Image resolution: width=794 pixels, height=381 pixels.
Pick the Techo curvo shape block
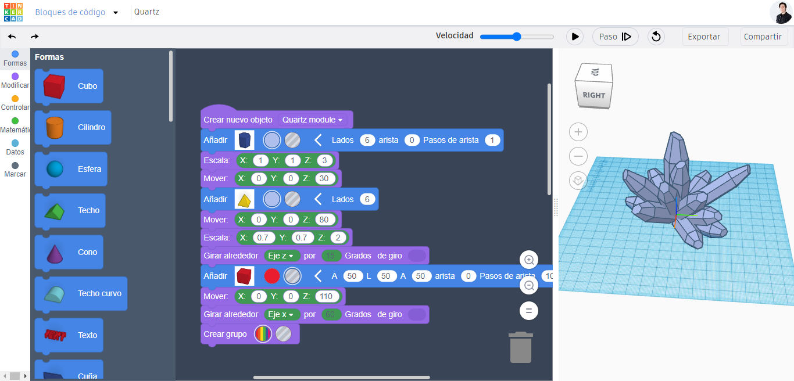pyautogui.click(x=81, y=293)
